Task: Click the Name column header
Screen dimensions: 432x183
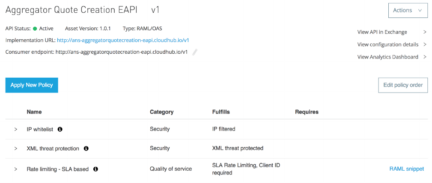Action: coord(34,112)
